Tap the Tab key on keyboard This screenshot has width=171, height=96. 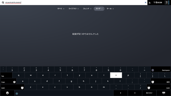pyautogui.click(x=6, y=75)
